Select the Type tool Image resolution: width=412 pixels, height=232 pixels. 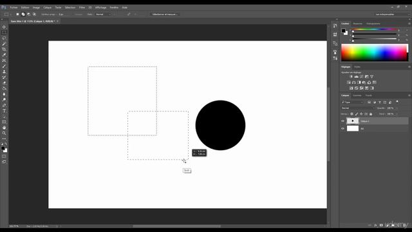[4, 111]
